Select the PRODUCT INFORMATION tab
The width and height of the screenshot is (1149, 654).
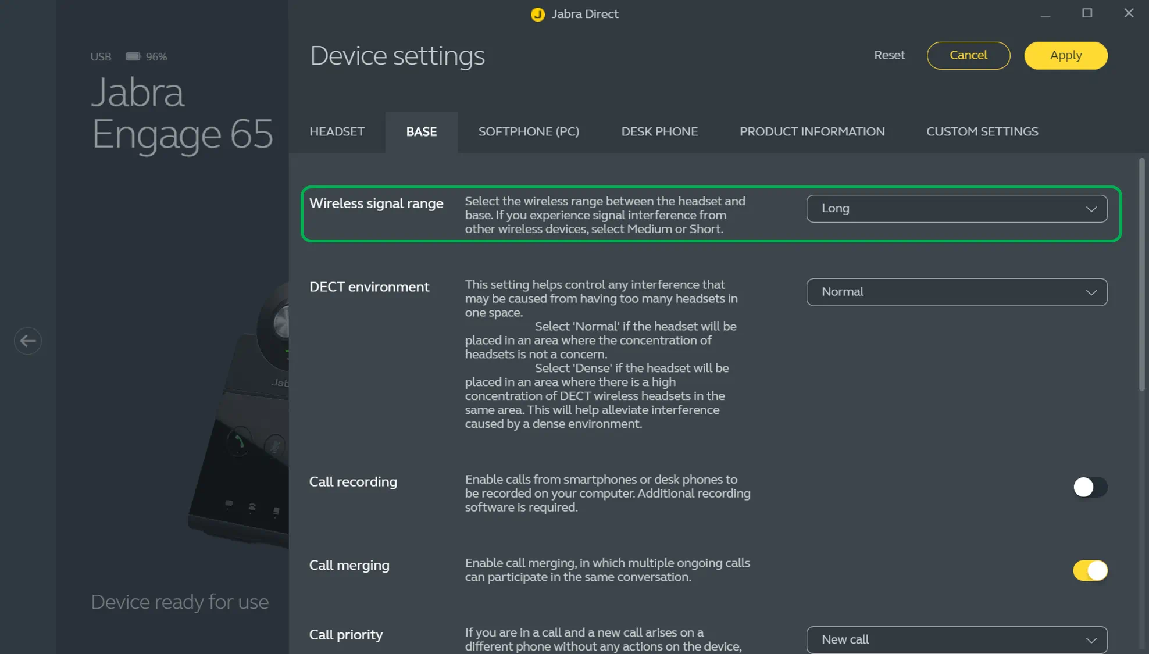coord(812,132)
